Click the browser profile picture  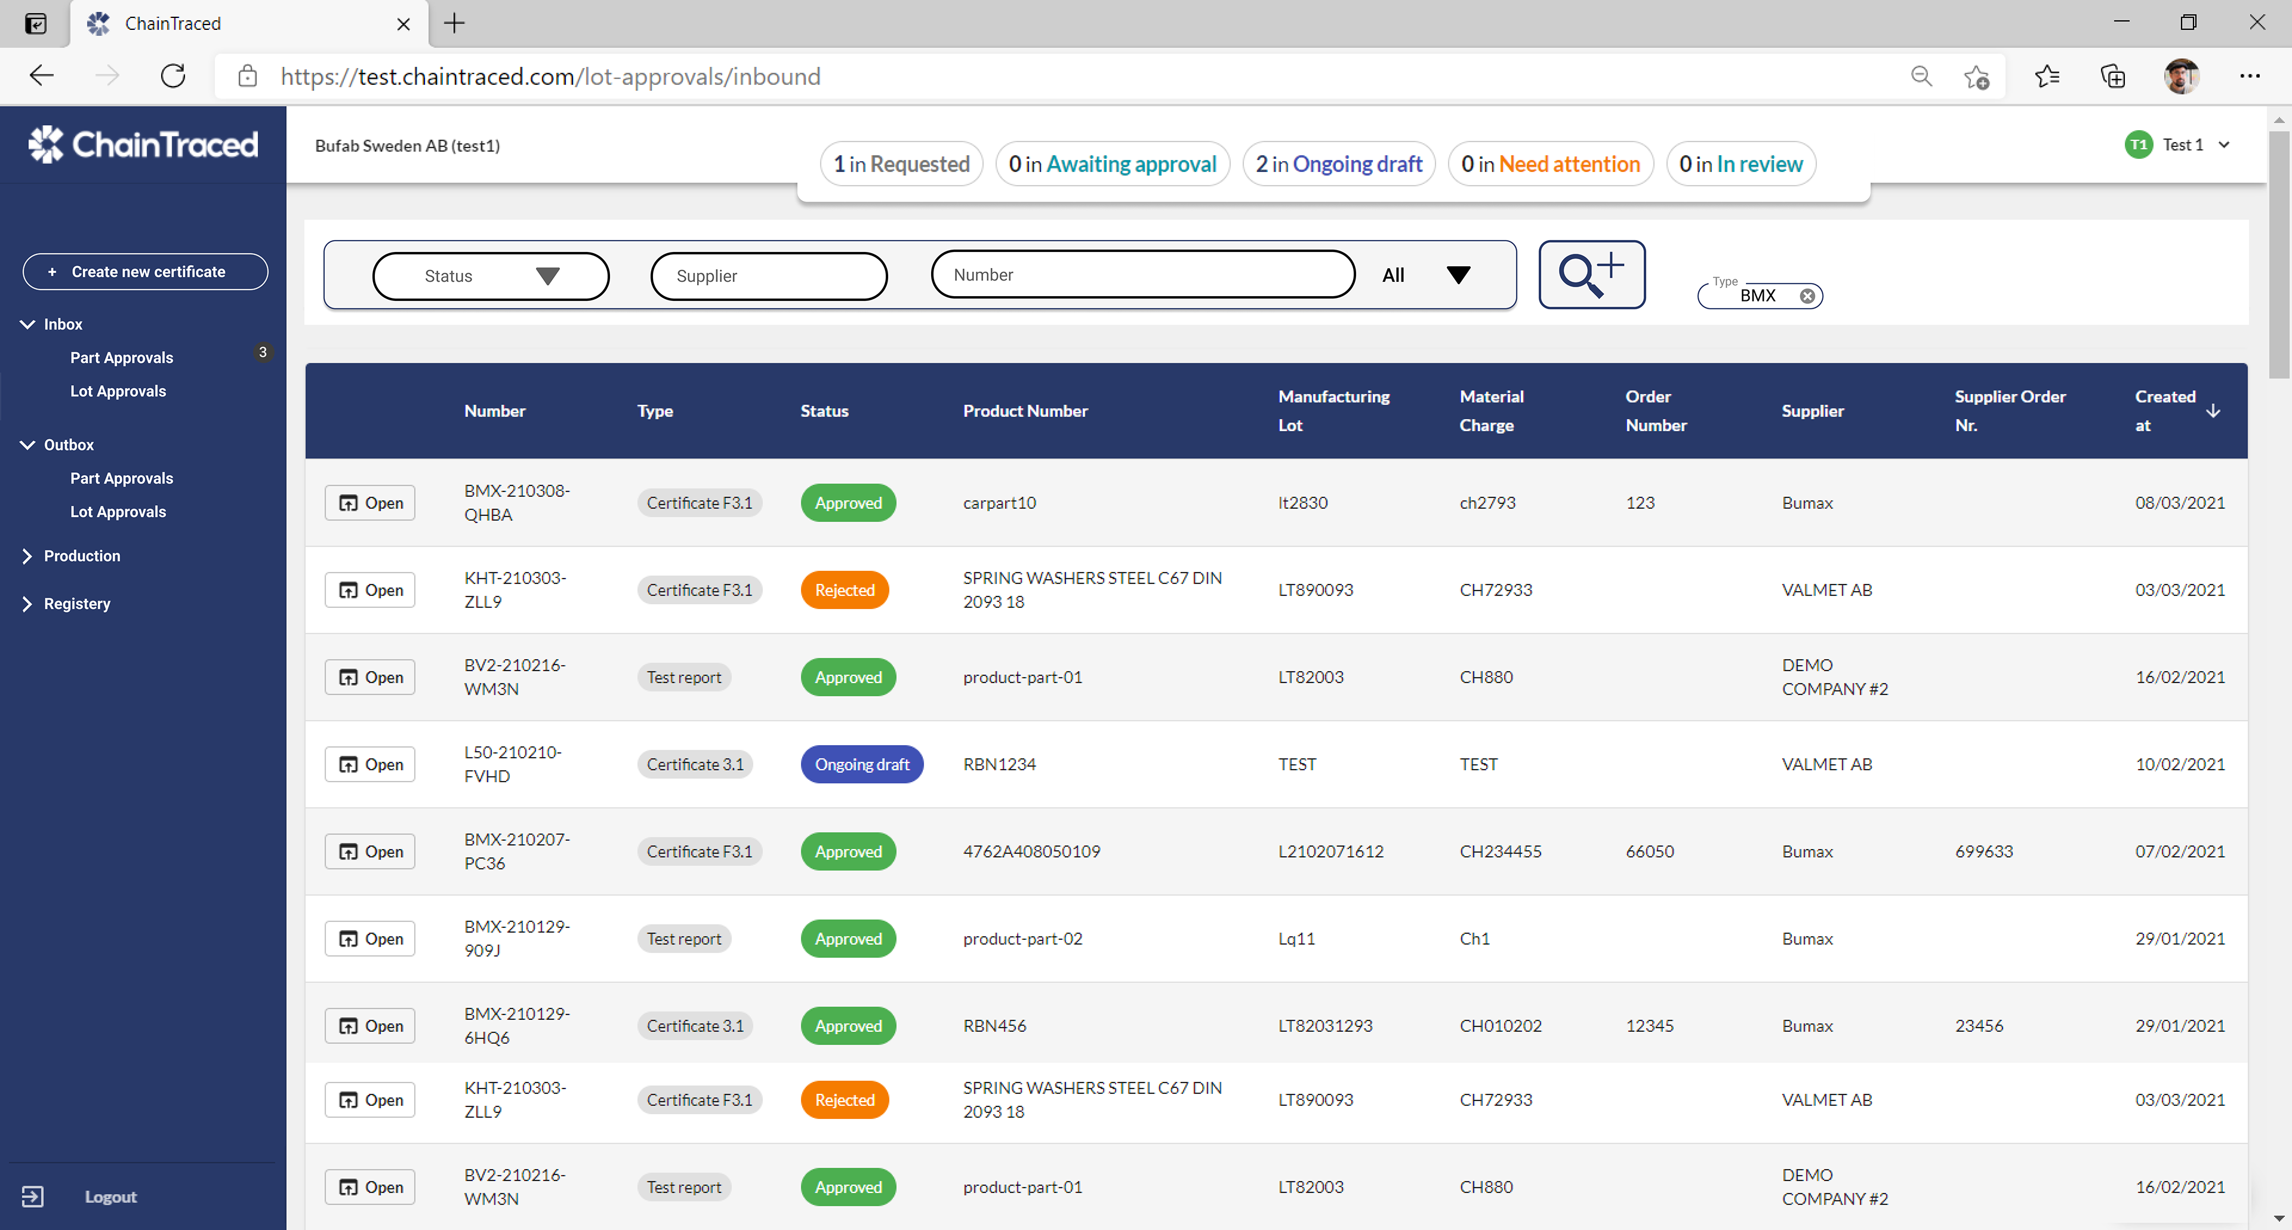[x=2181, y=76]
